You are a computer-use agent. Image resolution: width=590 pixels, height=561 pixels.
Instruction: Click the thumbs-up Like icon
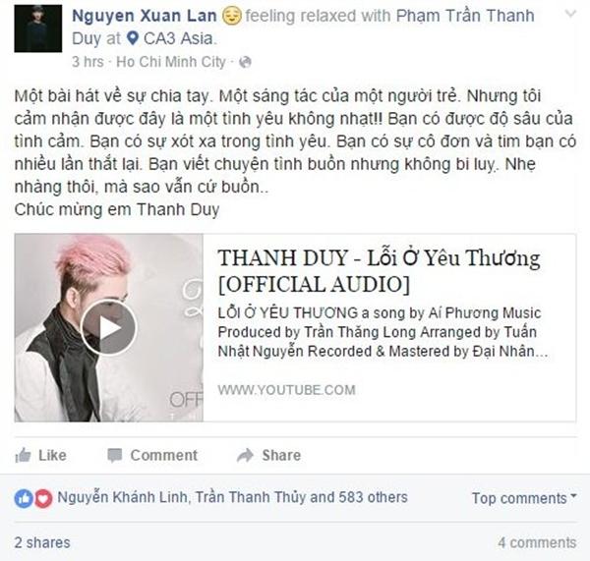(x=23, y=455)
